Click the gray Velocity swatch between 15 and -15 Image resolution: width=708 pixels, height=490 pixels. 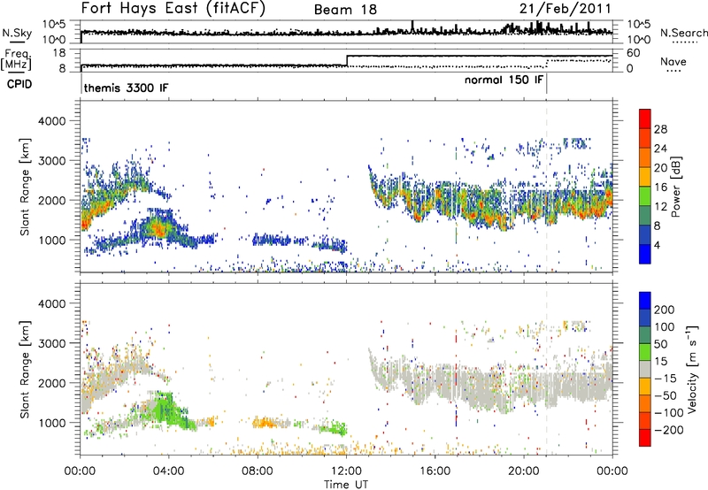(x=645, y=369)
